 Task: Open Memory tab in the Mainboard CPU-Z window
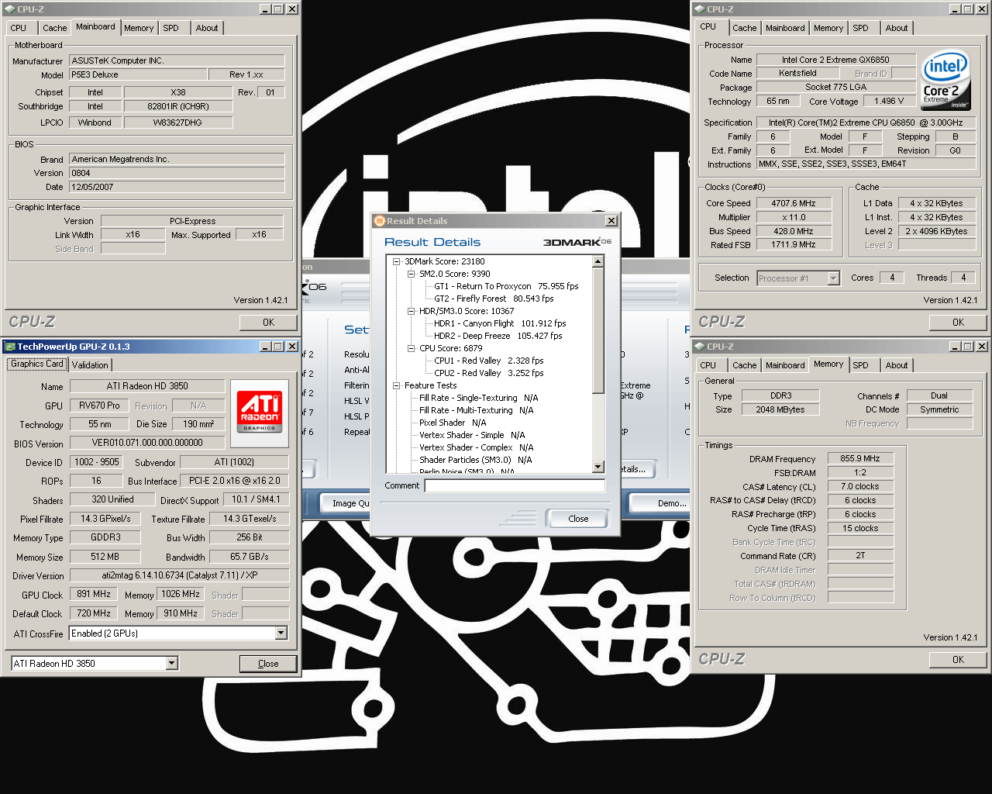pyautogui.click(x=139, y=28)
